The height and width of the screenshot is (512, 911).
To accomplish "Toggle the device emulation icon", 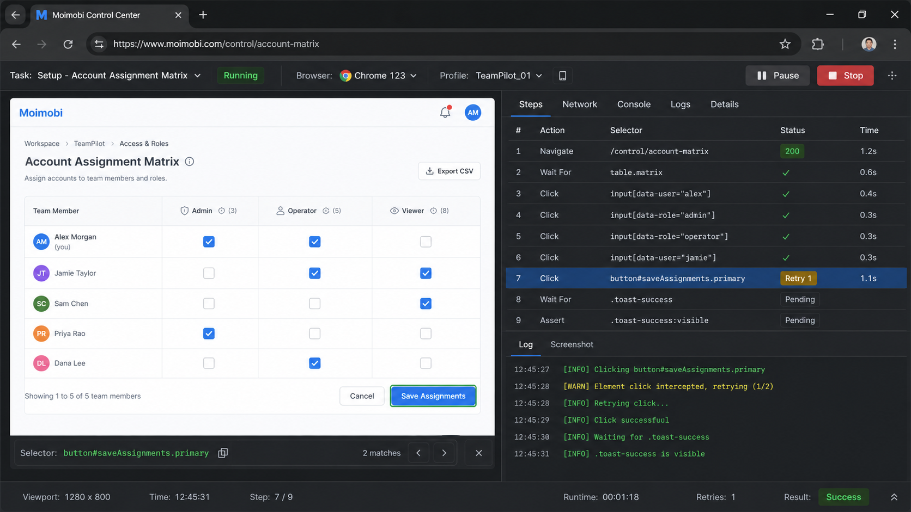I will (562, 76).
